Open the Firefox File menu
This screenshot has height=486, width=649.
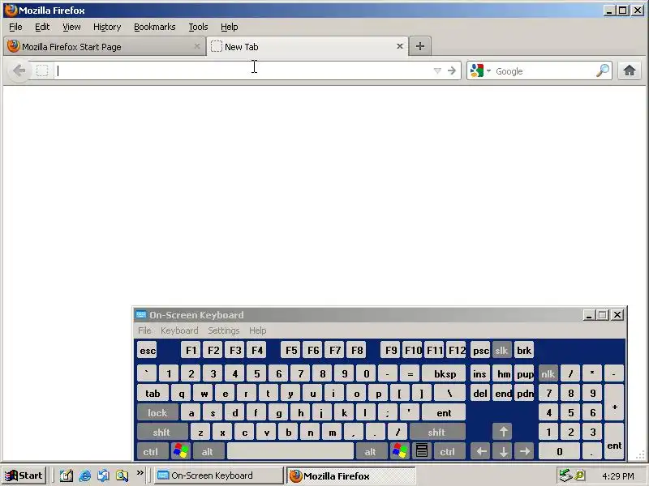[x=15, y=27]
